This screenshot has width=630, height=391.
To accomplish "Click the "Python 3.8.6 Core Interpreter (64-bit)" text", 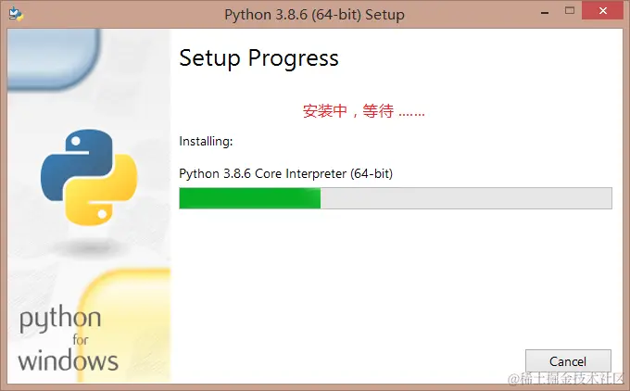I will pyautogui.click(x=285, y=173).
